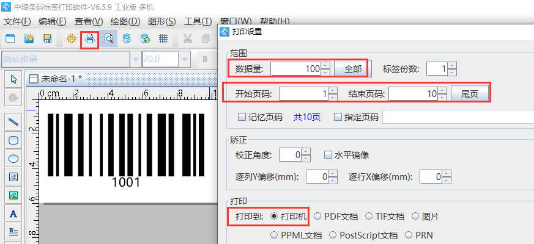Save the label with the floppy disk icon
The width and height of the screenshot is (534, 244).
pos(47,39)
